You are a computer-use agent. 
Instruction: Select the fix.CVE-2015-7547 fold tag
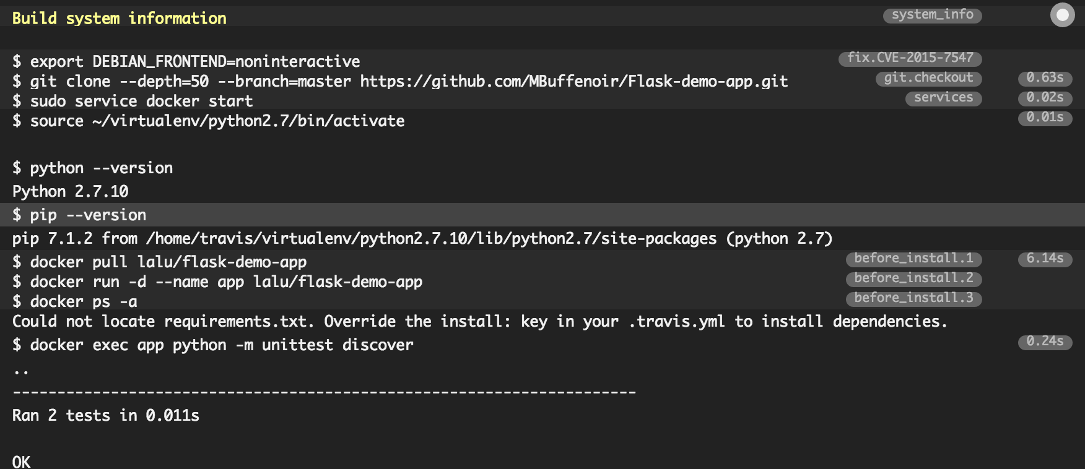(910, 58)
